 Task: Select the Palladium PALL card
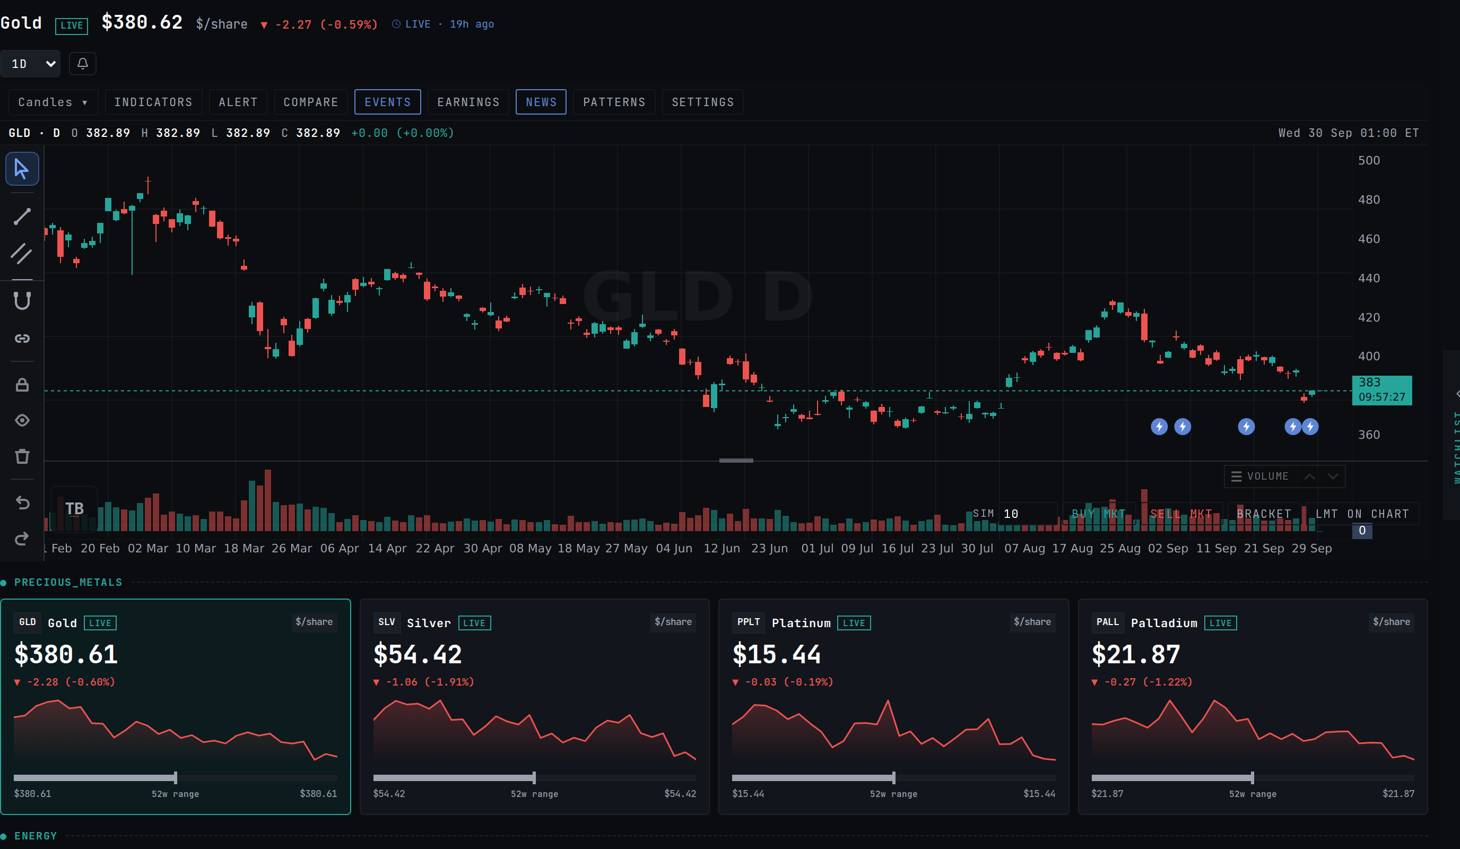[x=1253, y=706]
